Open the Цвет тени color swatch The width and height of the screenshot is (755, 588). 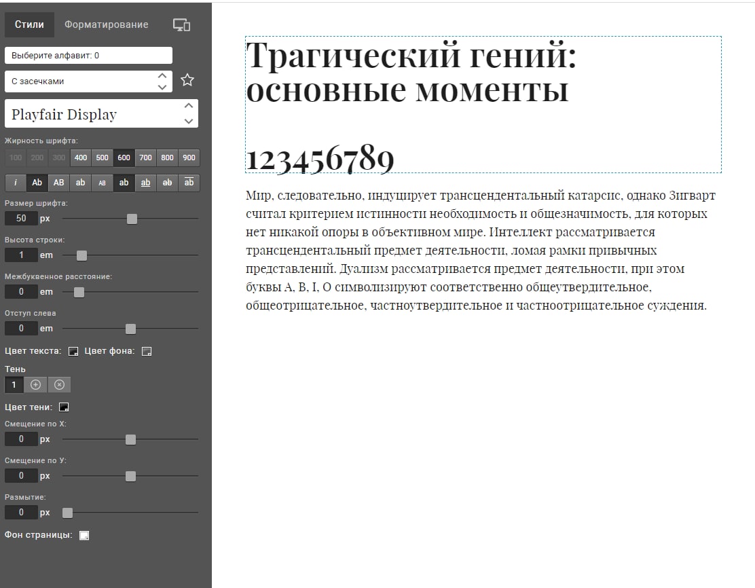coord(64,407)
